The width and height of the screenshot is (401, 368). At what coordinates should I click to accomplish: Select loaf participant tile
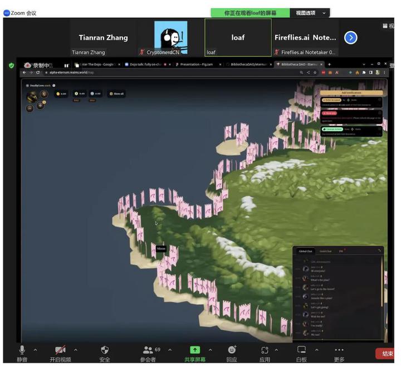click(x=238, y=37)
